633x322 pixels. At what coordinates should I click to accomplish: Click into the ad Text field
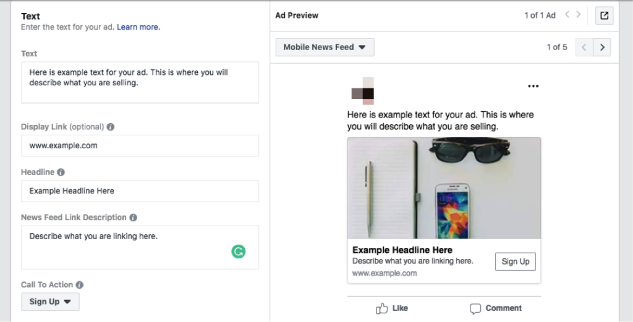(x=140, y=82)
